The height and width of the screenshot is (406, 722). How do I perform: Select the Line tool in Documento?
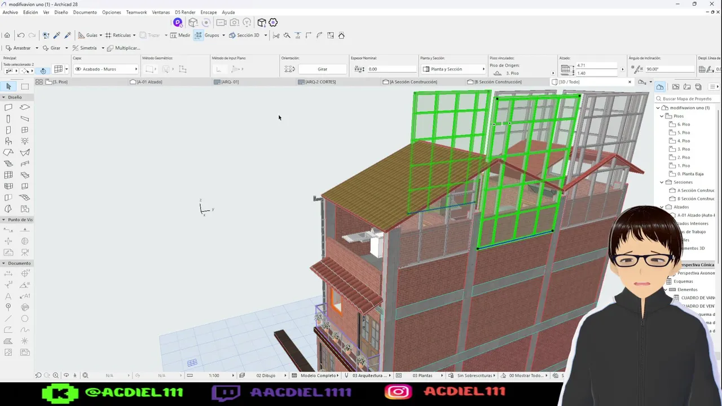coord(8,319)
